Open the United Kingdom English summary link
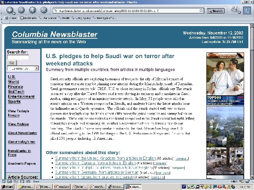 tap(105, 158)
